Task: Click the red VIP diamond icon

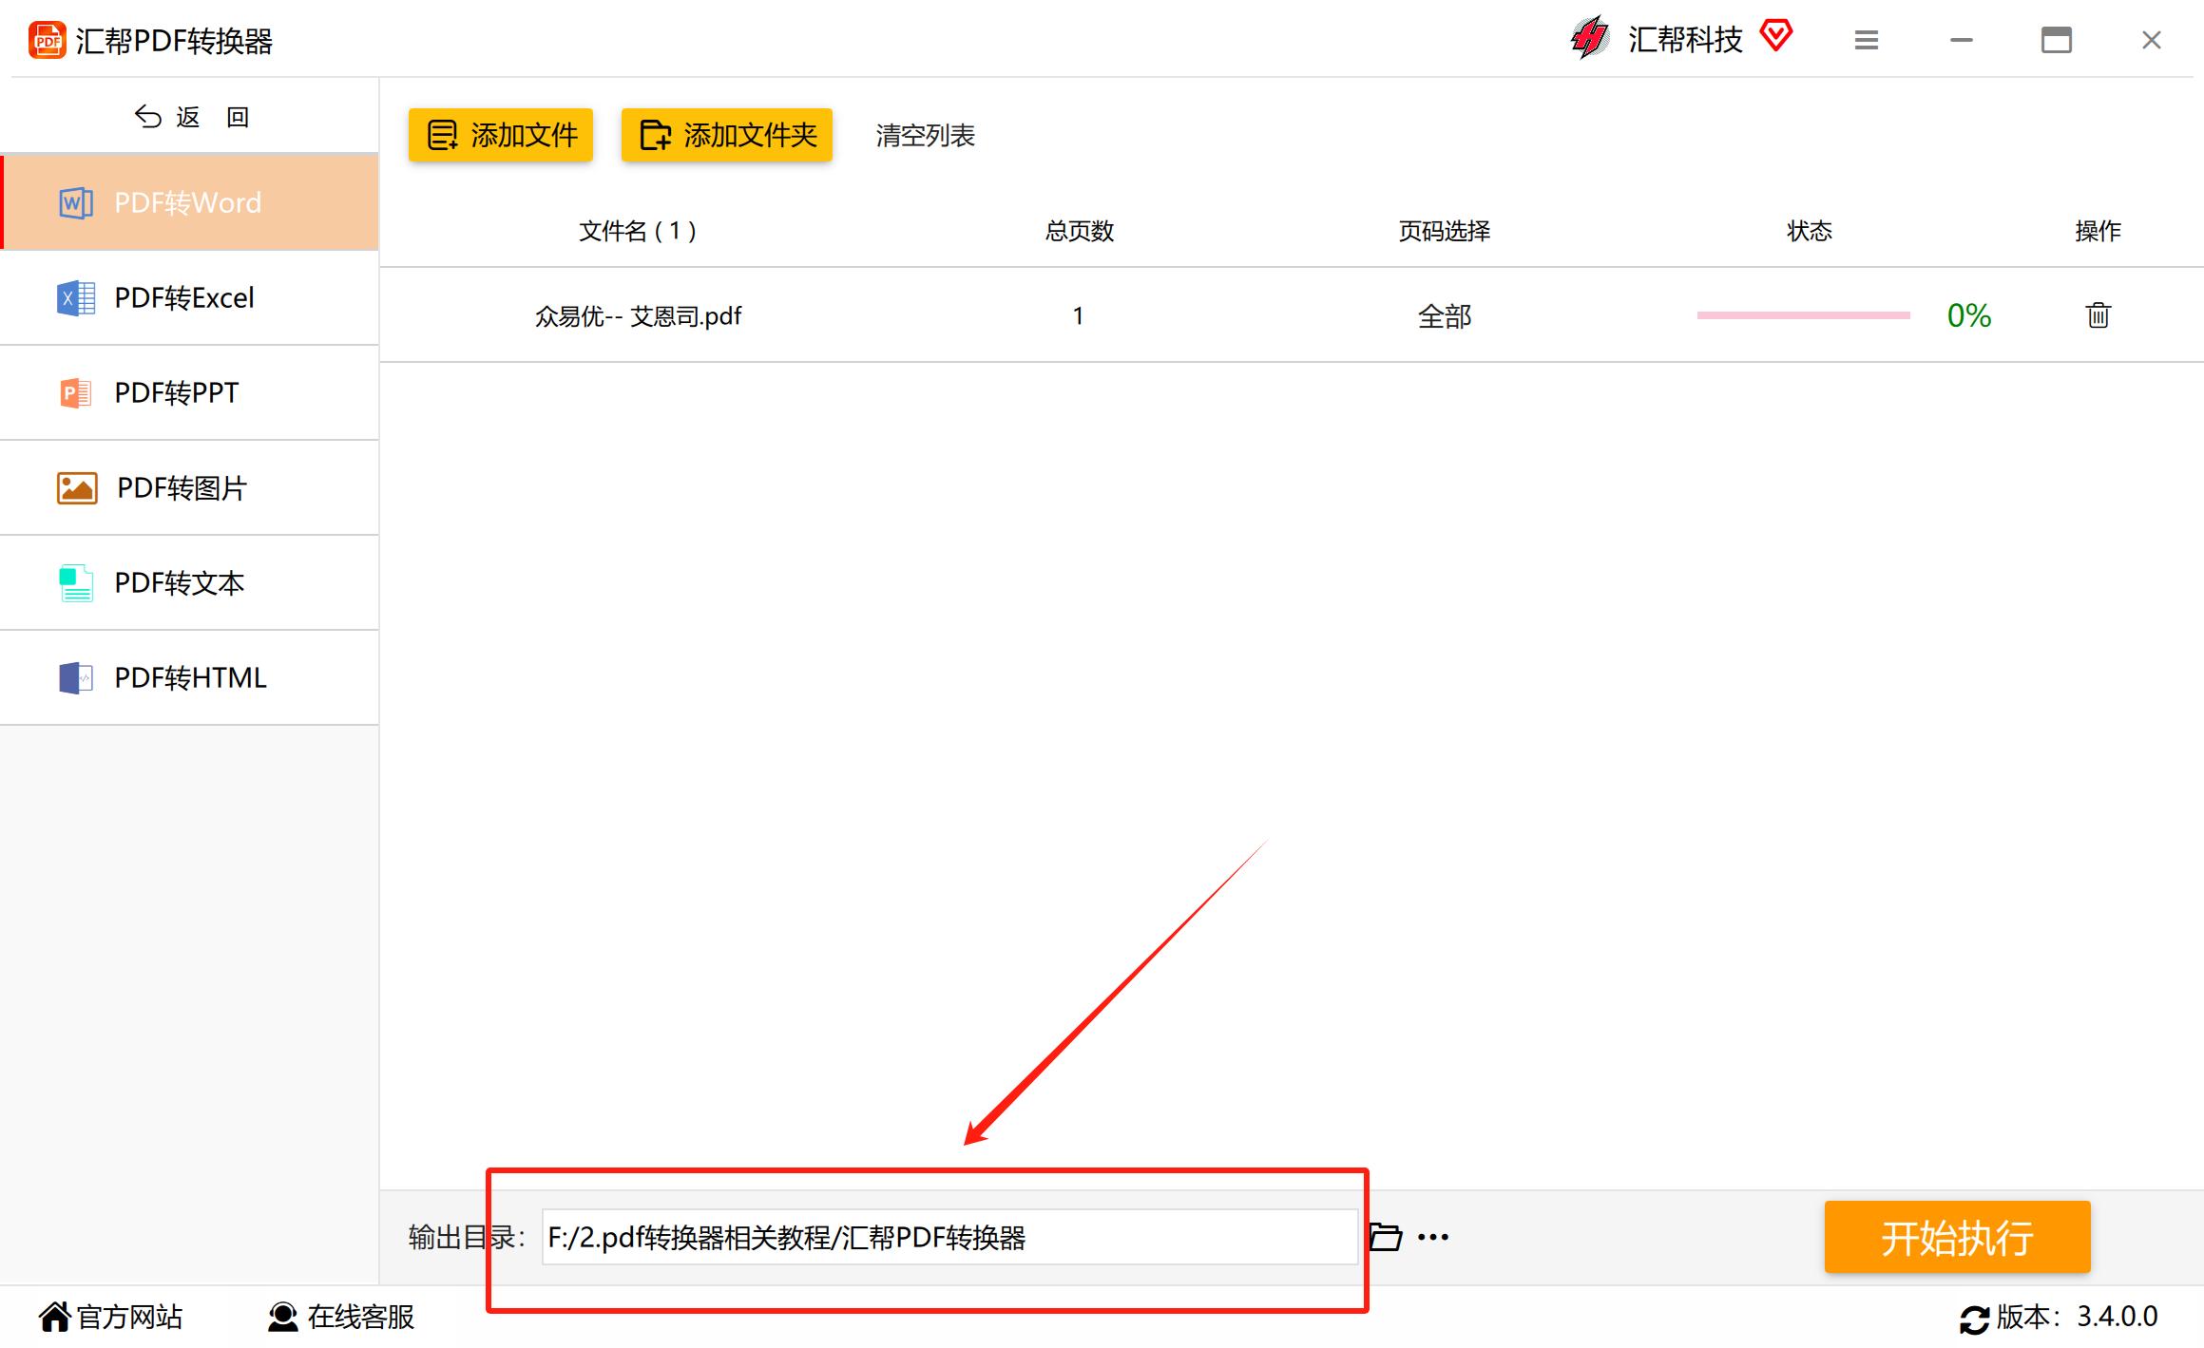Action: pyautogui.click(x=1775, y=36)
